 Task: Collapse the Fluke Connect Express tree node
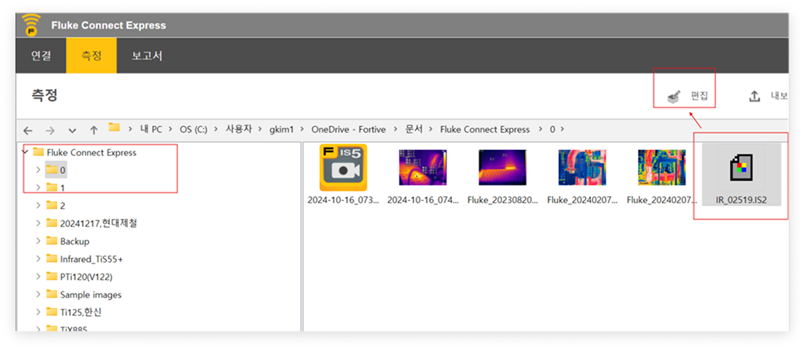pyautogui.click(x=25, y=151)
